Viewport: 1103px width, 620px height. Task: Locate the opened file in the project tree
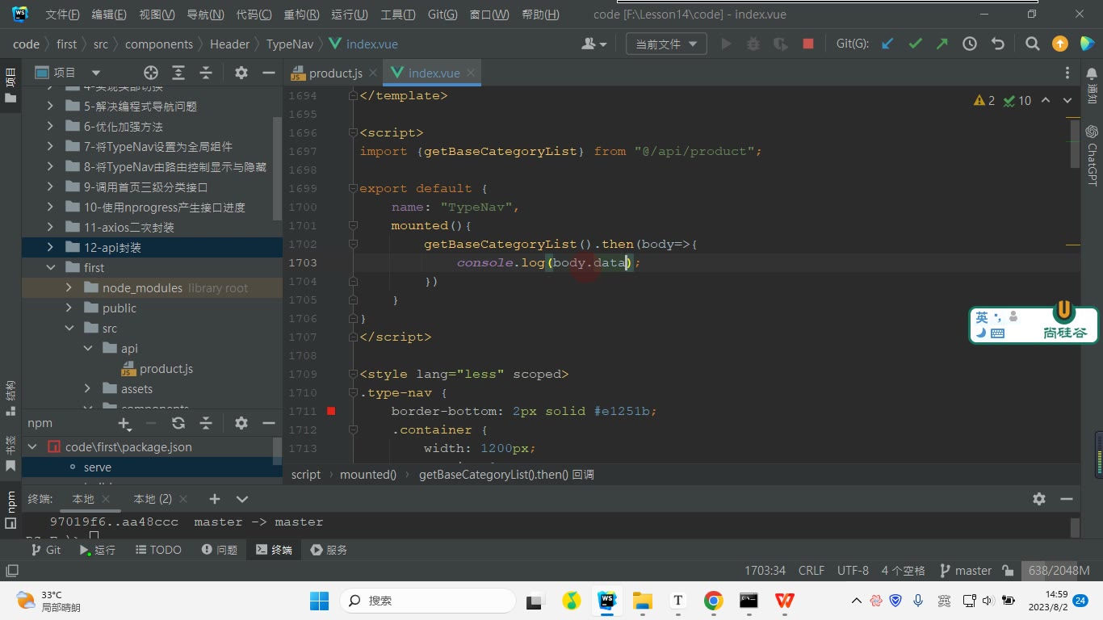click(151, 73)
